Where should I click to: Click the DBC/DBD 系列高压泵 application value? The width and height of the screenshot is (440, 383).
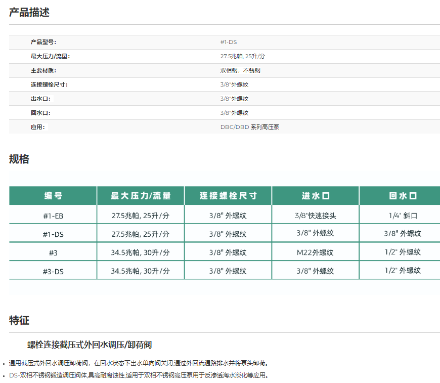click(x=249, y=127)
